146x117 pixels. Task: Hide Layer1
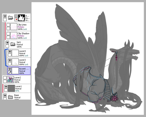point(6,87)
